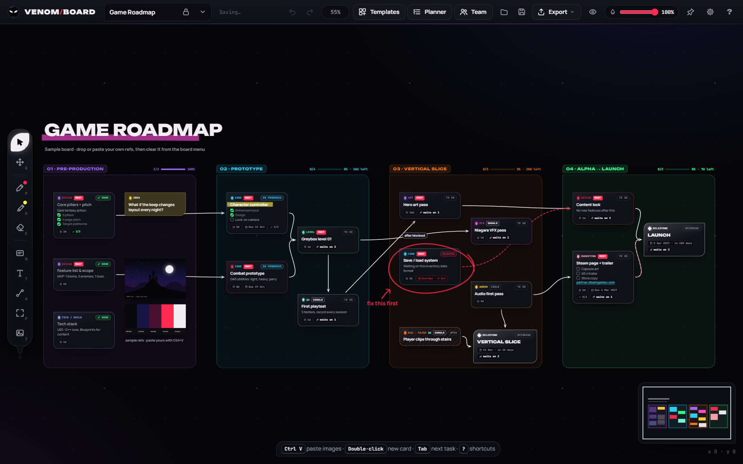Open a board with folder icon
The image size is (743, 464).
point(504,12)
